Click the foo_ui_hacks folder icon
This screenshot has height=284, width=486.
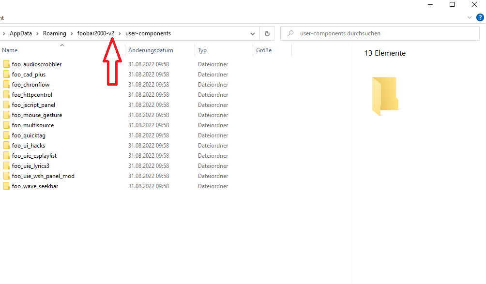pos(6,146)
